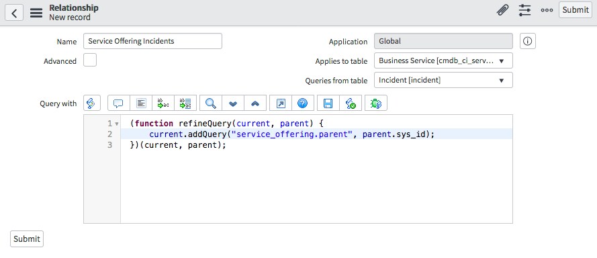
Task: Run syntax check script icon
Action: [351, 103]
